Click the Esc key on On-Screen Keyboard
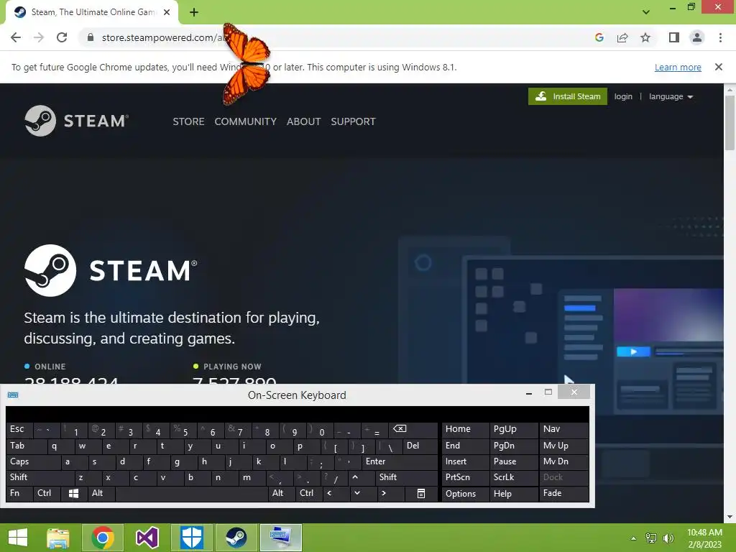 click(x=19, y=430)
